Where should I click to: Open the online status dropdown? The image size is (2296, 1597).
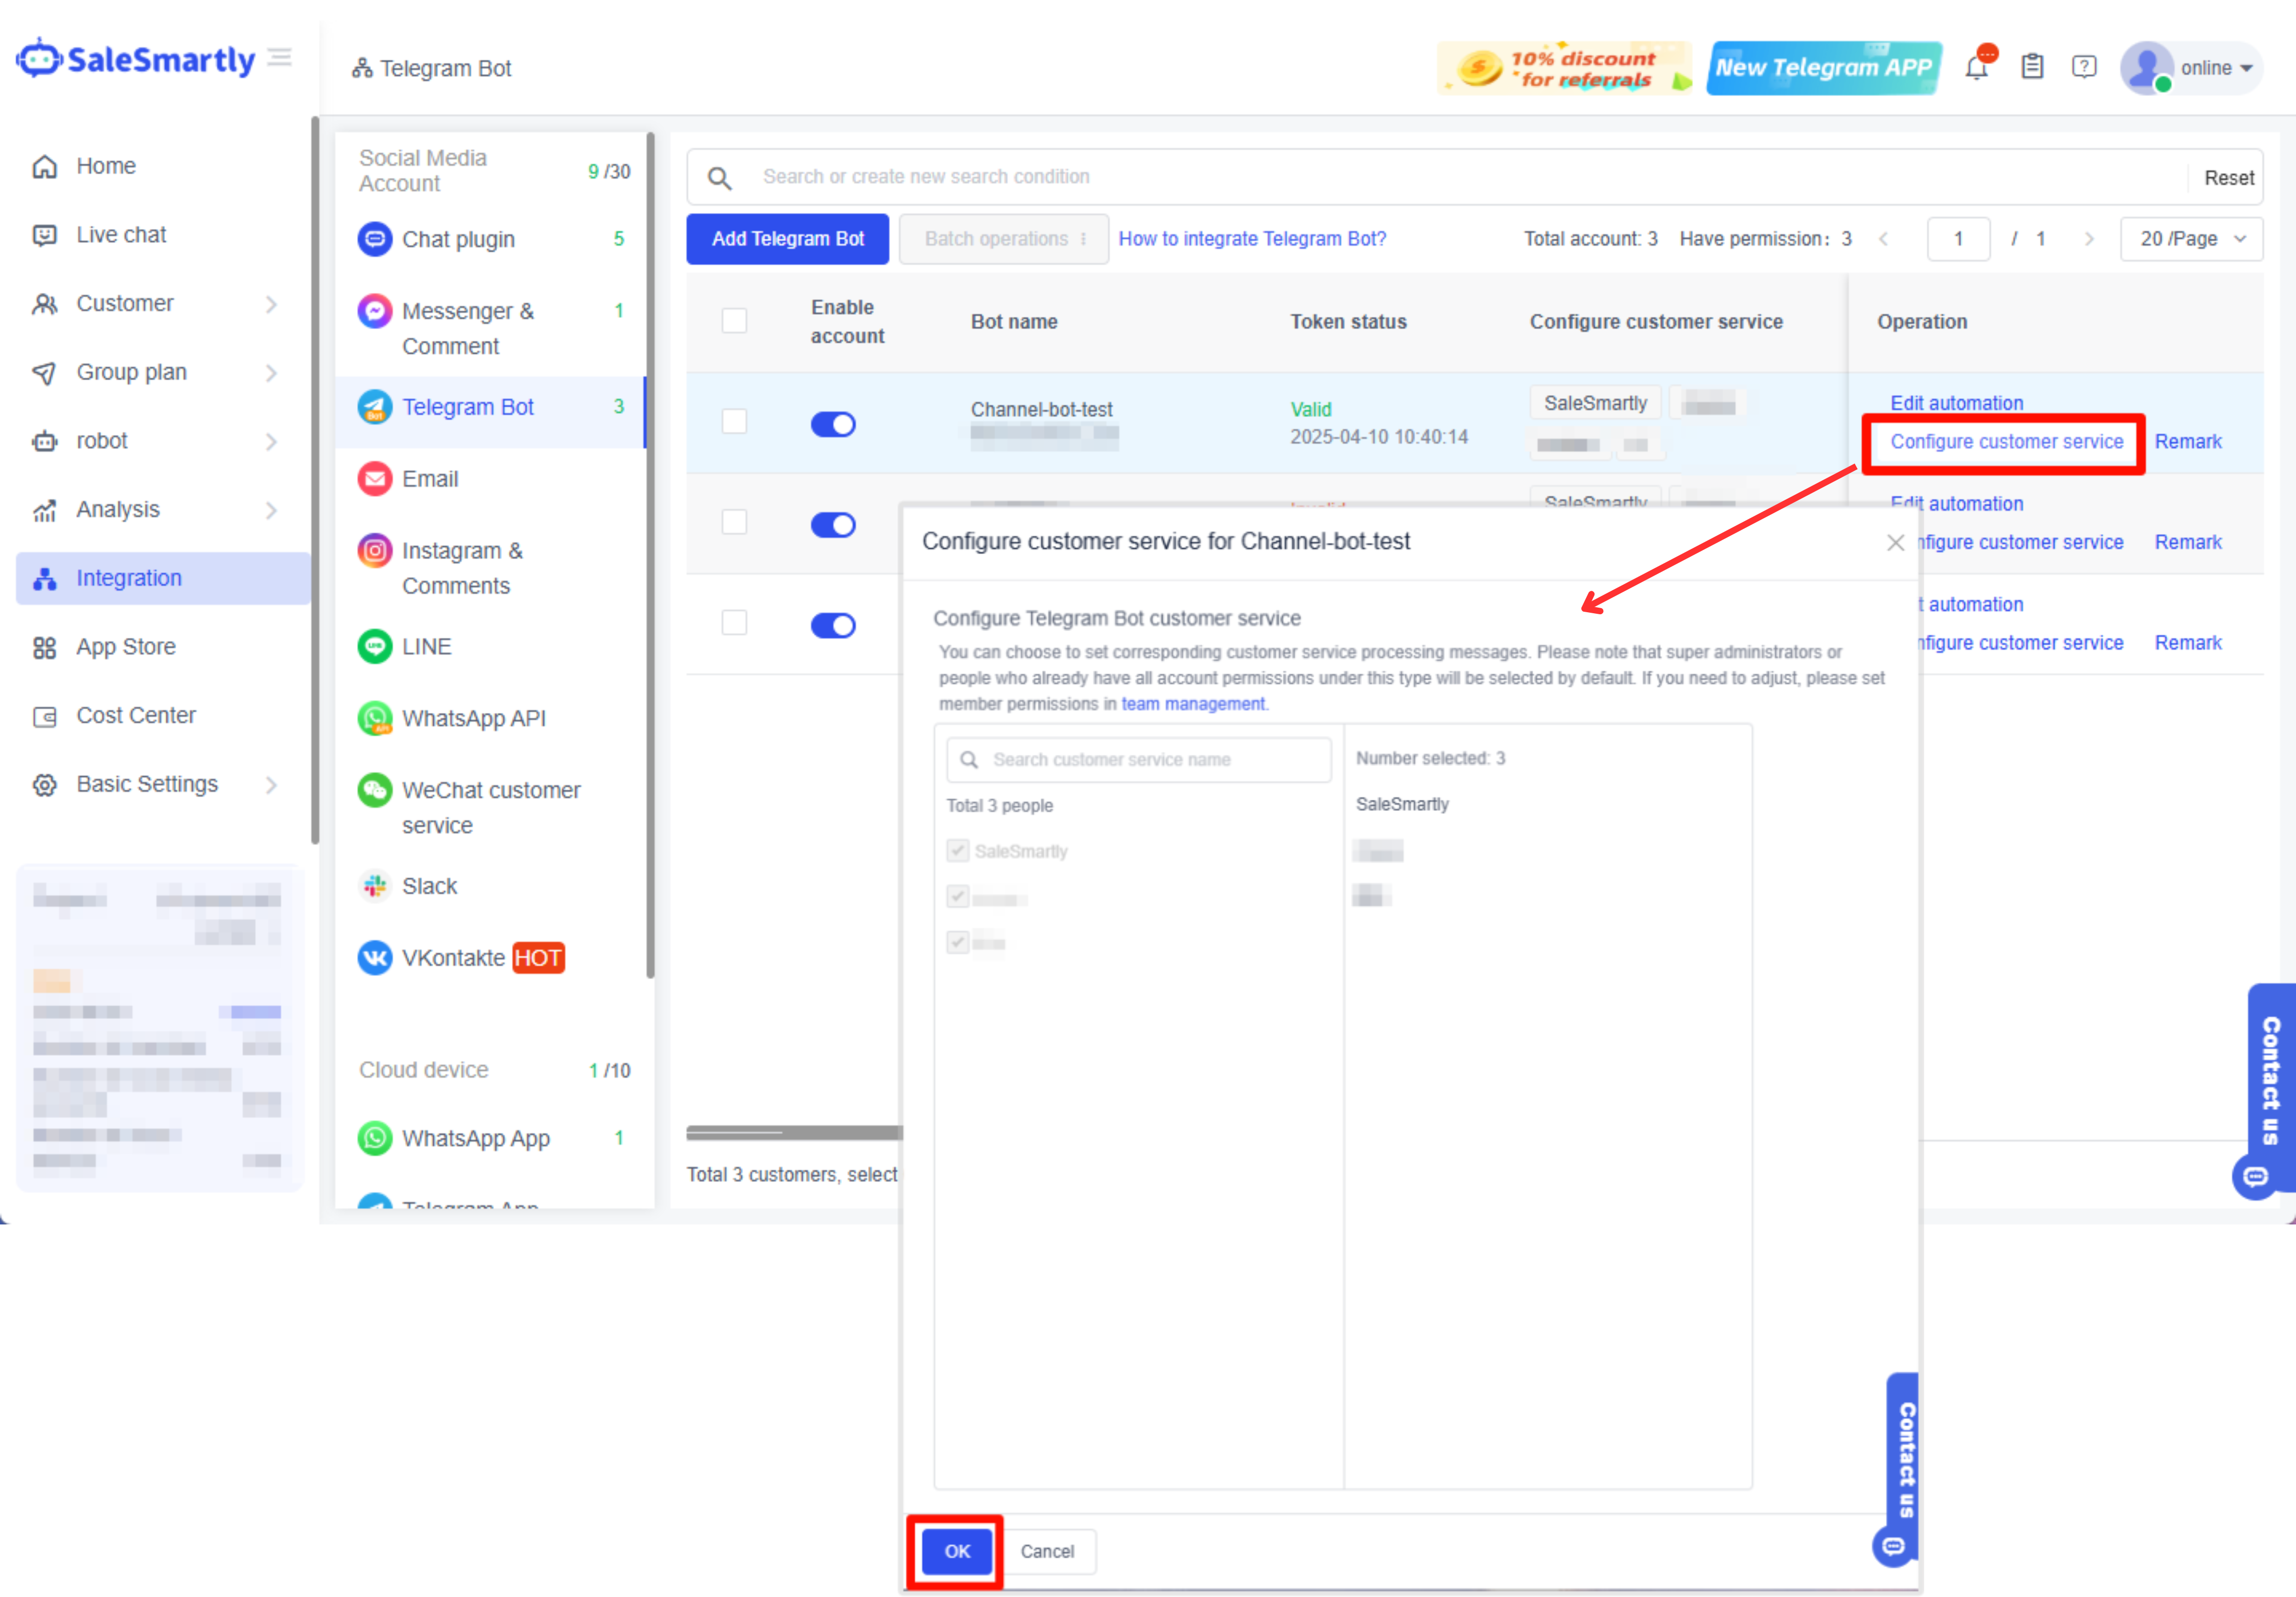[2215, 68]
